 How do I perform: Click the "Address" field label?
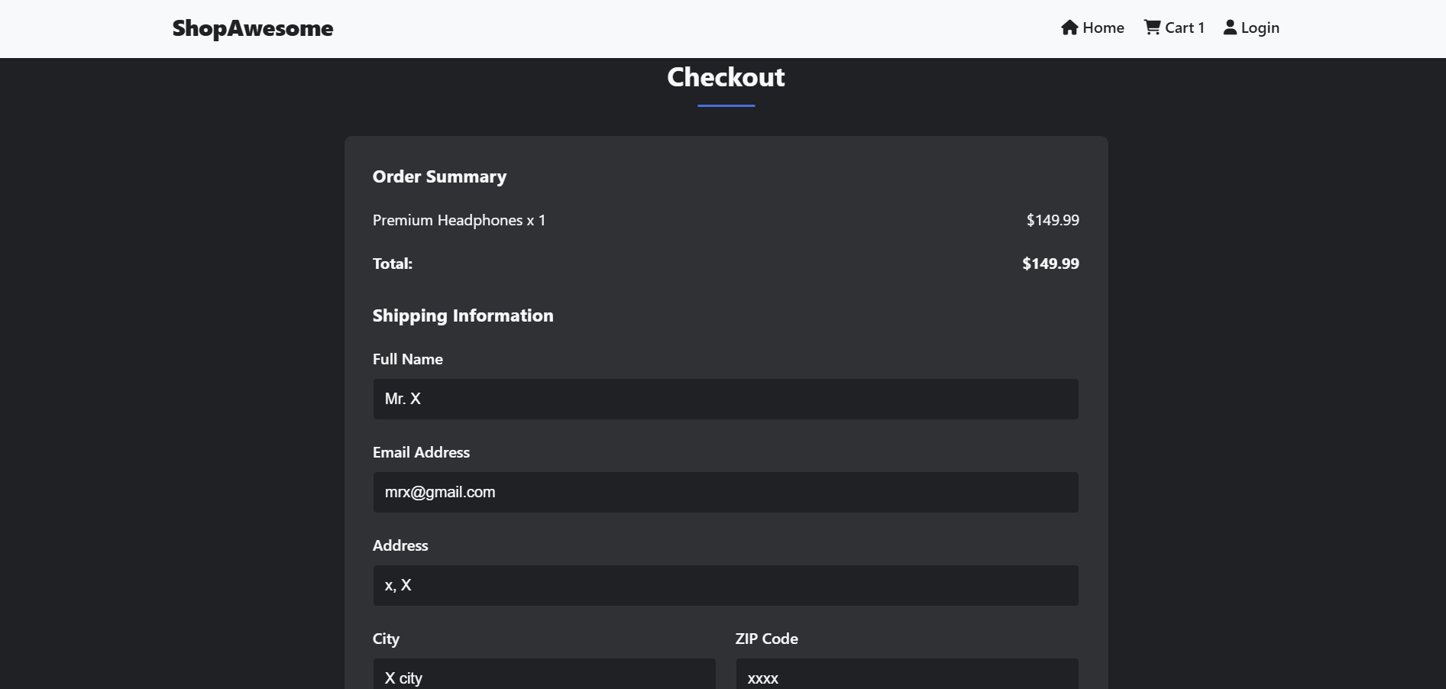coord(400,545)
